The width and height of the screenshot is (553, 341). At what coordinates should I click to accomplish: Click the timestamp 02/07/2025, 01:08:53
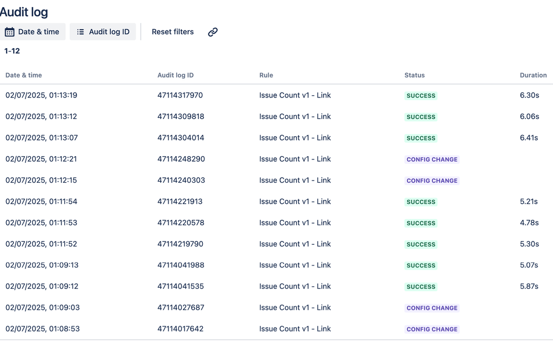point(42,329)
